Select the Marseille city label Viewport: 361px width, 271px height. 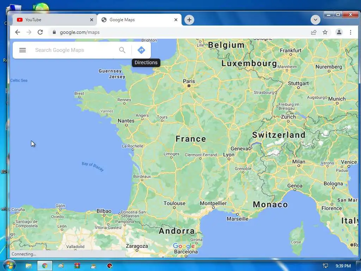coord(237,219)
